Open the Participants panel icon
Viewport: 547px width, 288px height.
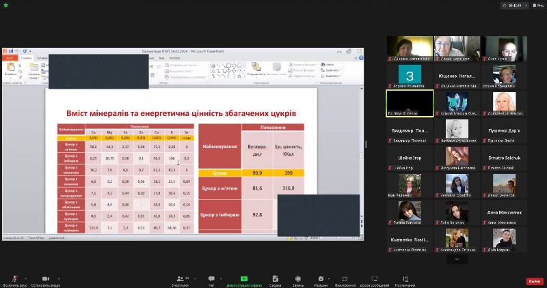[180, 279]
